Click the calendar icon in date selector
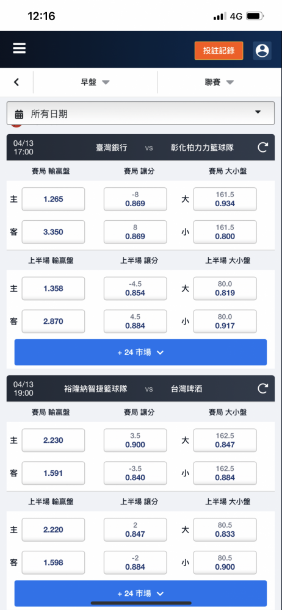This screenshot has height=610, width=282. 19,114
